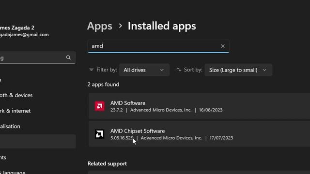Click the sort arrows icon
Screen dimensions: 310x174
[x=179, y=70]
